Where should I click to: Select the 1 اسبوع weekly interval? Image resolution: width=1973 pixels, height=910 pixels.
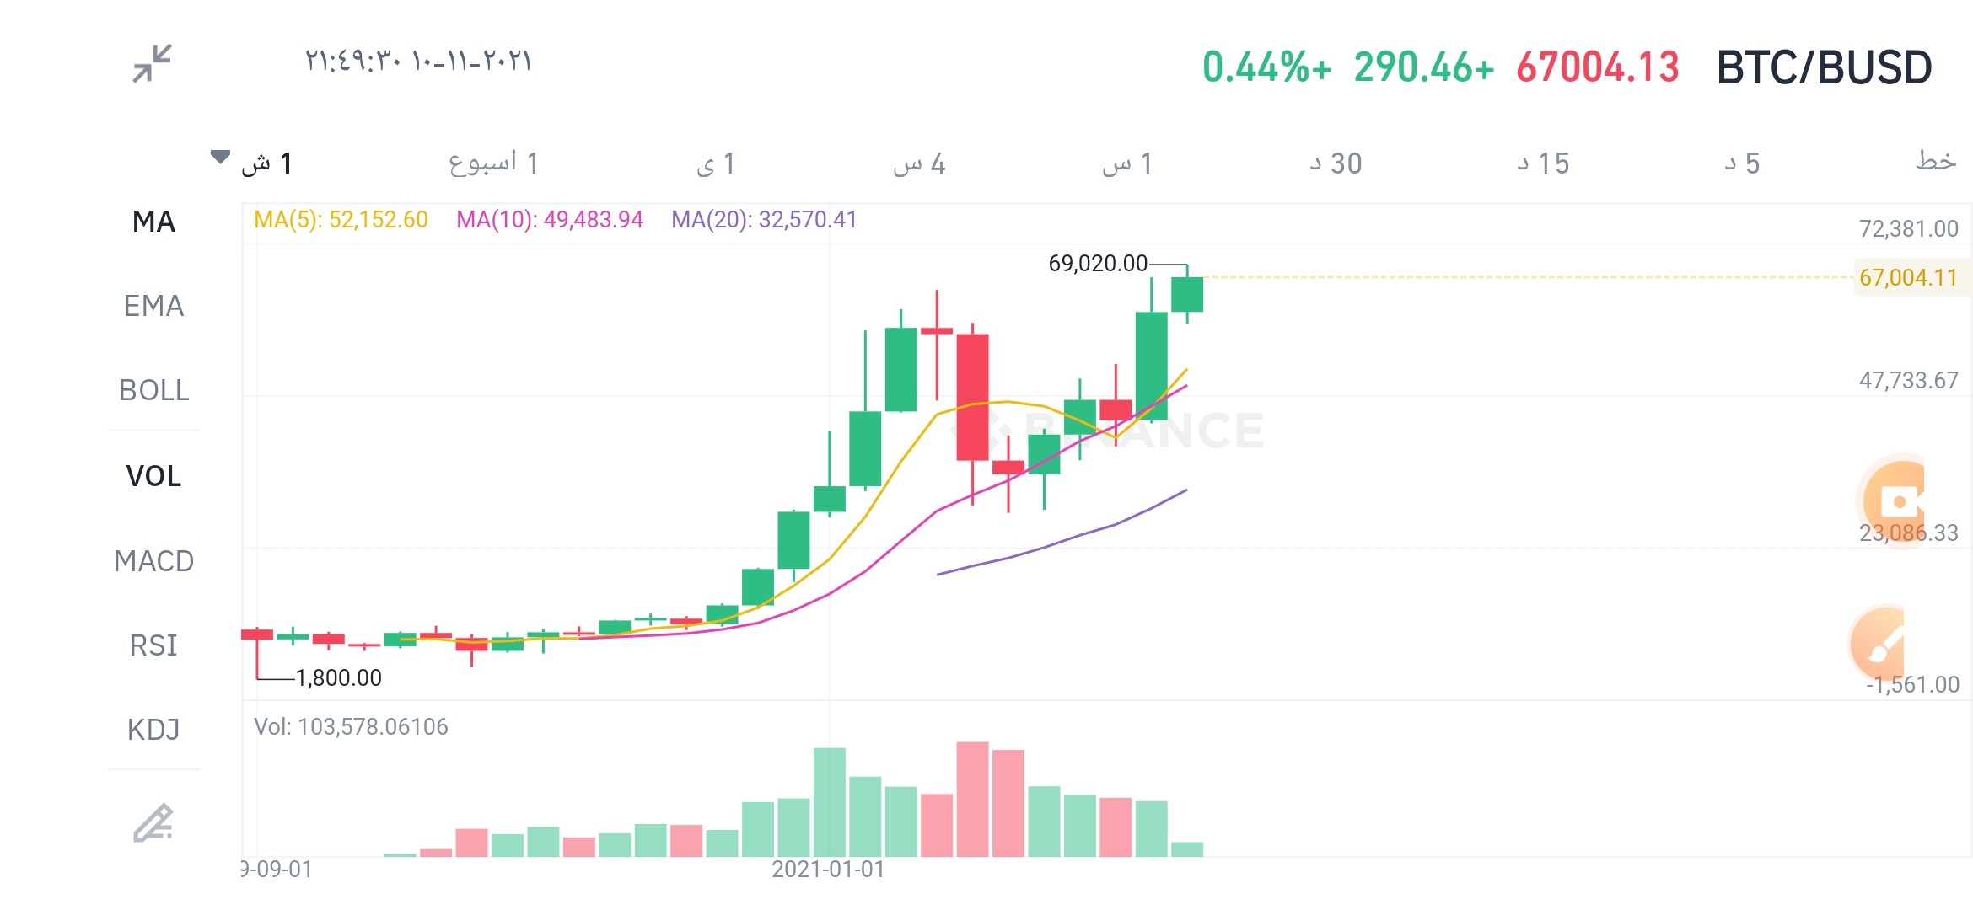click(x=494, y=163)
